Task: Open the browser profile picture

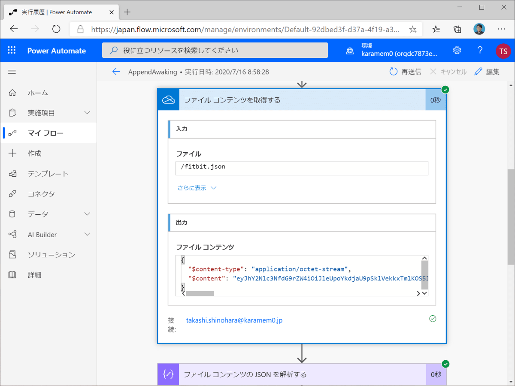Action: click(479, 29)
